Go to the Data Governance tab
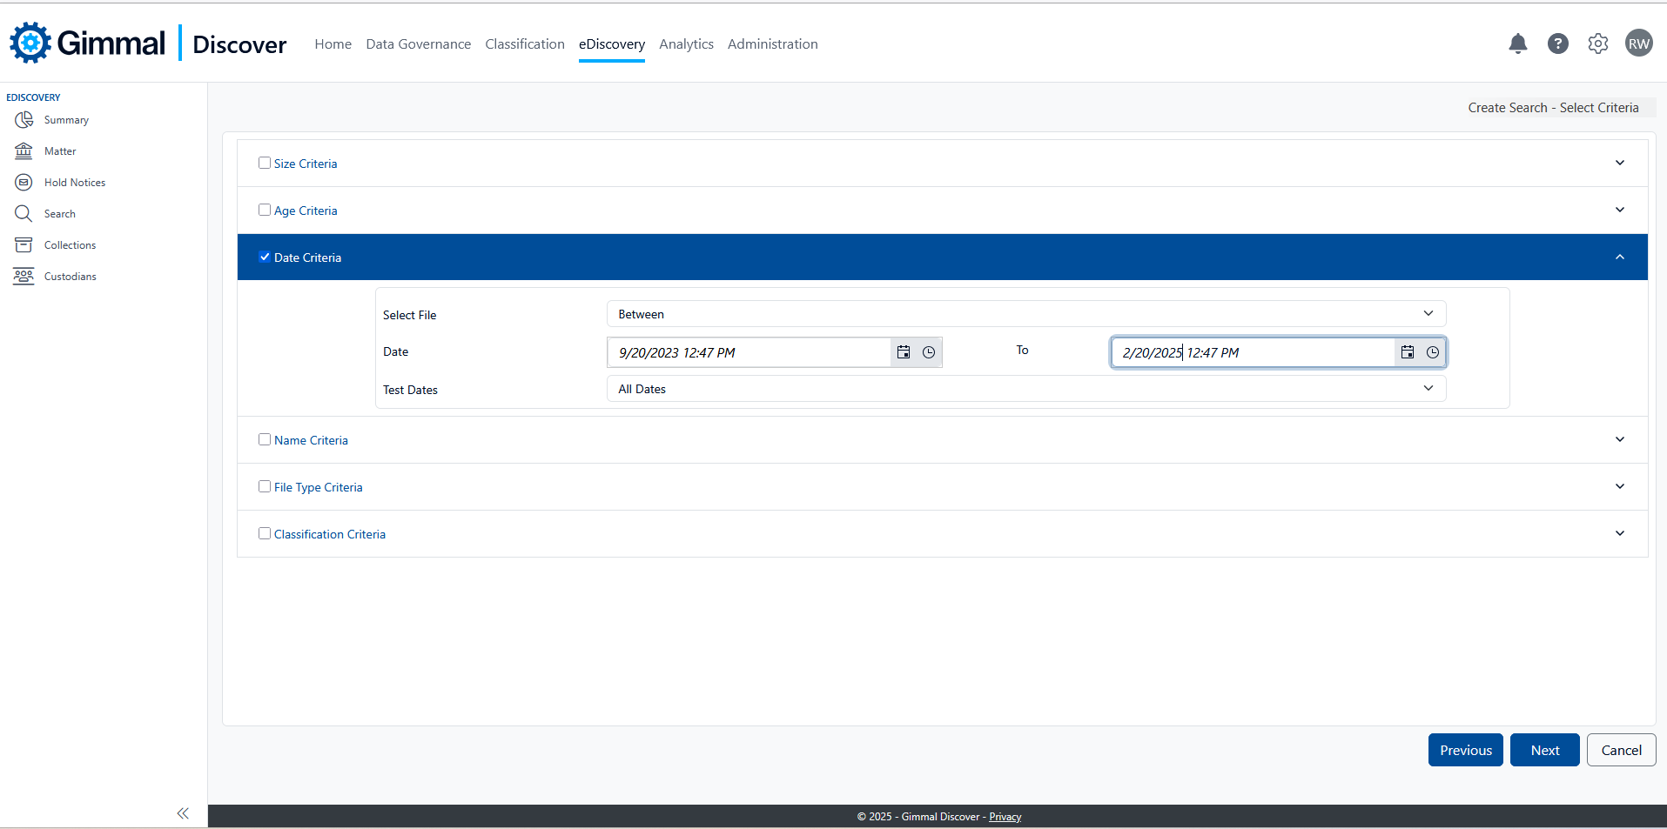Screen dimensions: 1667x829 pyautogui.click(x=418, y=44)
